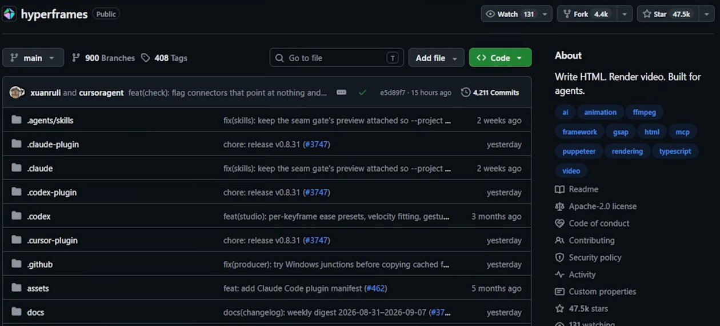Select the html topic tag

652,132
